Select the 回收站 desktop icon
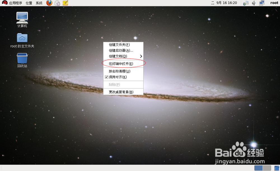 22,60
